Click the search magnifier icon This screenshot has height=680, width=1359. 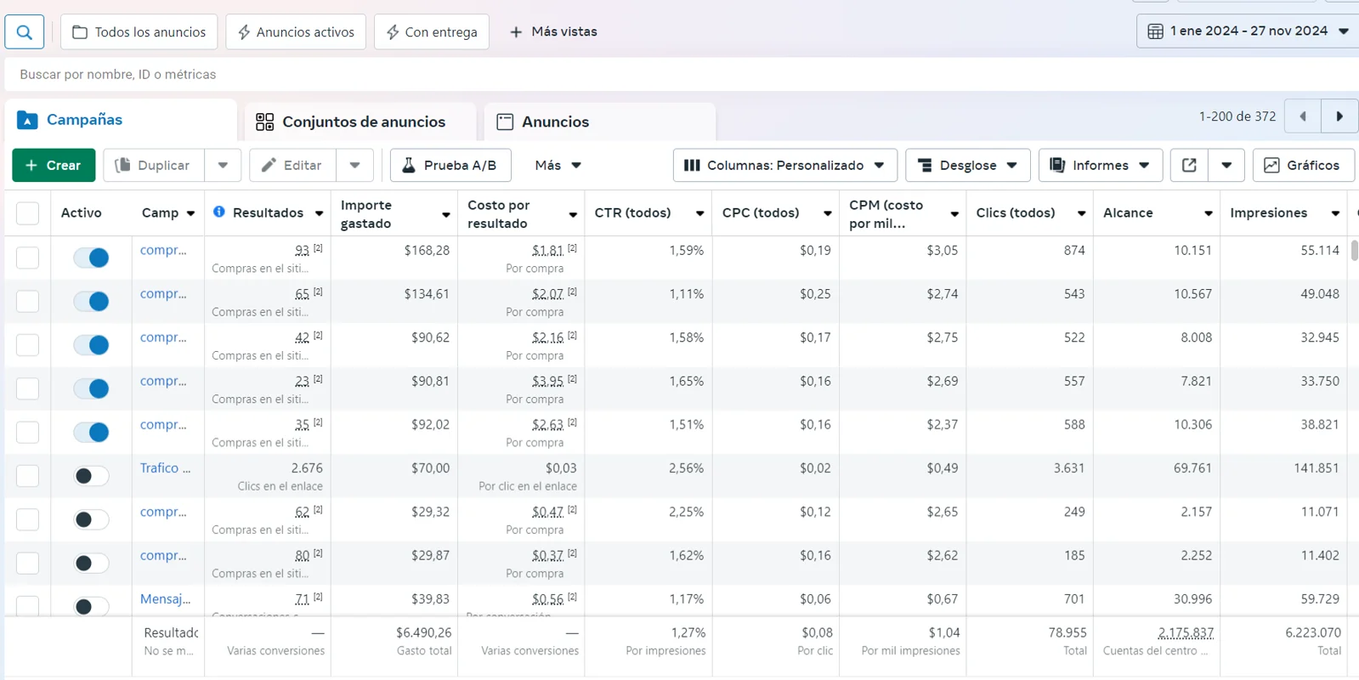tap(24, 32)
